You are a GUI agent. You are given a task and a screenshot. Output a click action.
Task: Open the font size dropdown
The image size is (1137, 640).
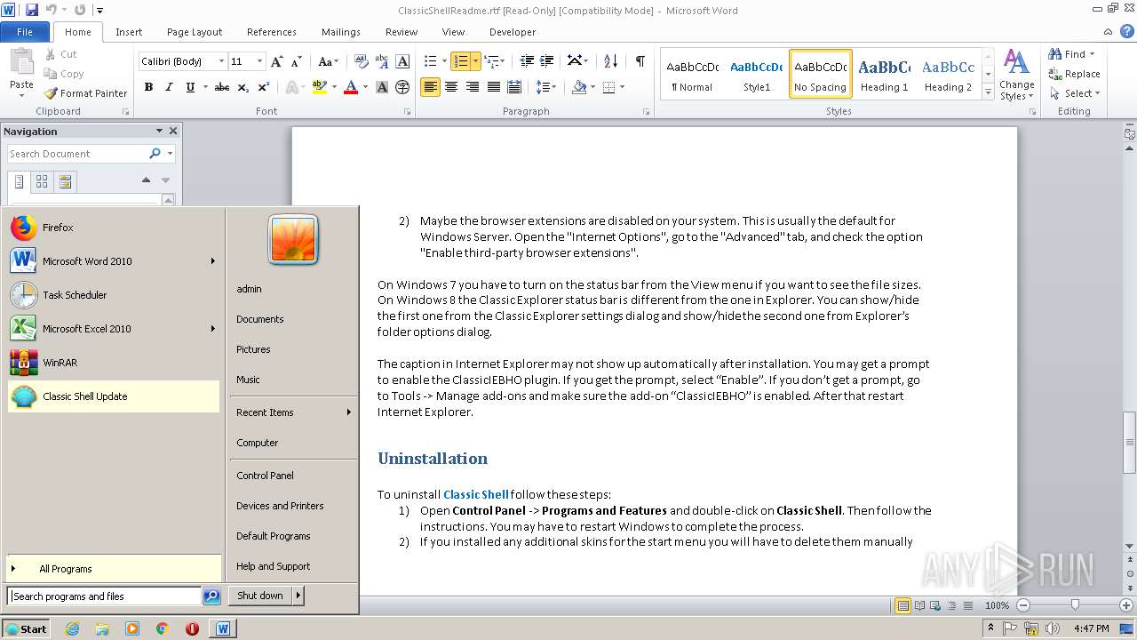point(259,61)
